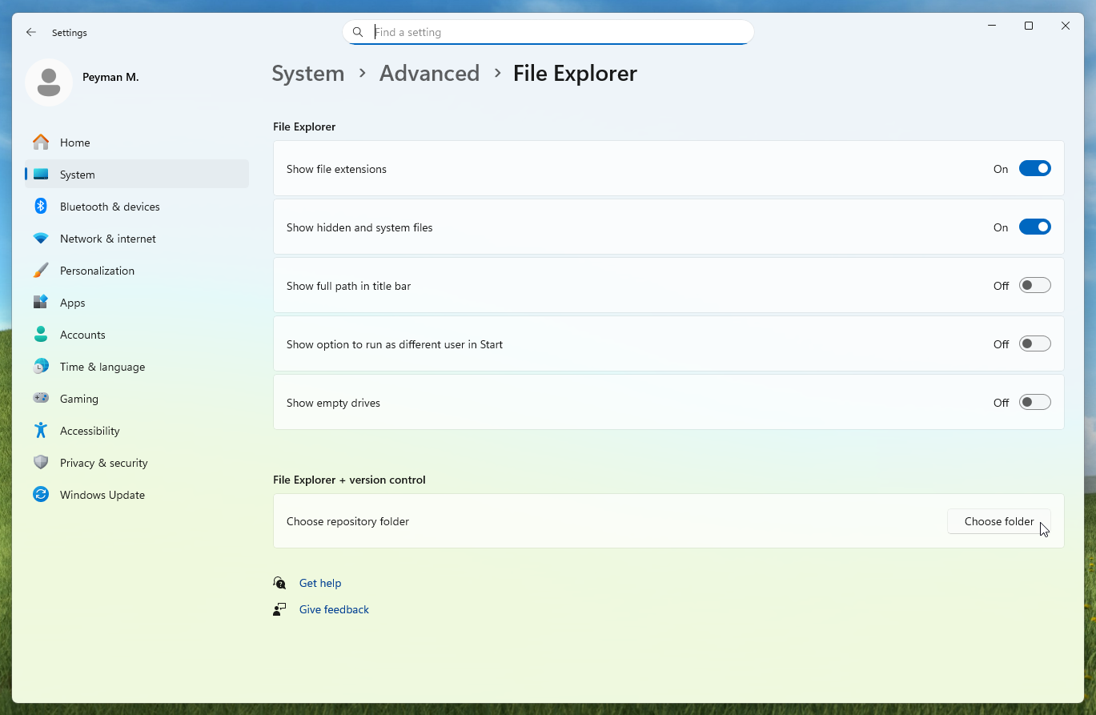Click the "Choose repository folder" label
This screenshot has width=1096, height=715.
[347, 521]
